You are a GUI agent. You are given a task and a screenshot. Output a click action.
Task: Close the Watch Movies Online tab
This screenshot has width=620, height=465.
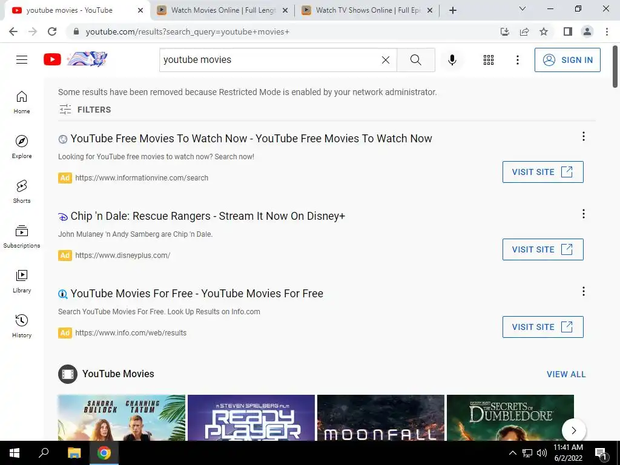tap(285, 10)
